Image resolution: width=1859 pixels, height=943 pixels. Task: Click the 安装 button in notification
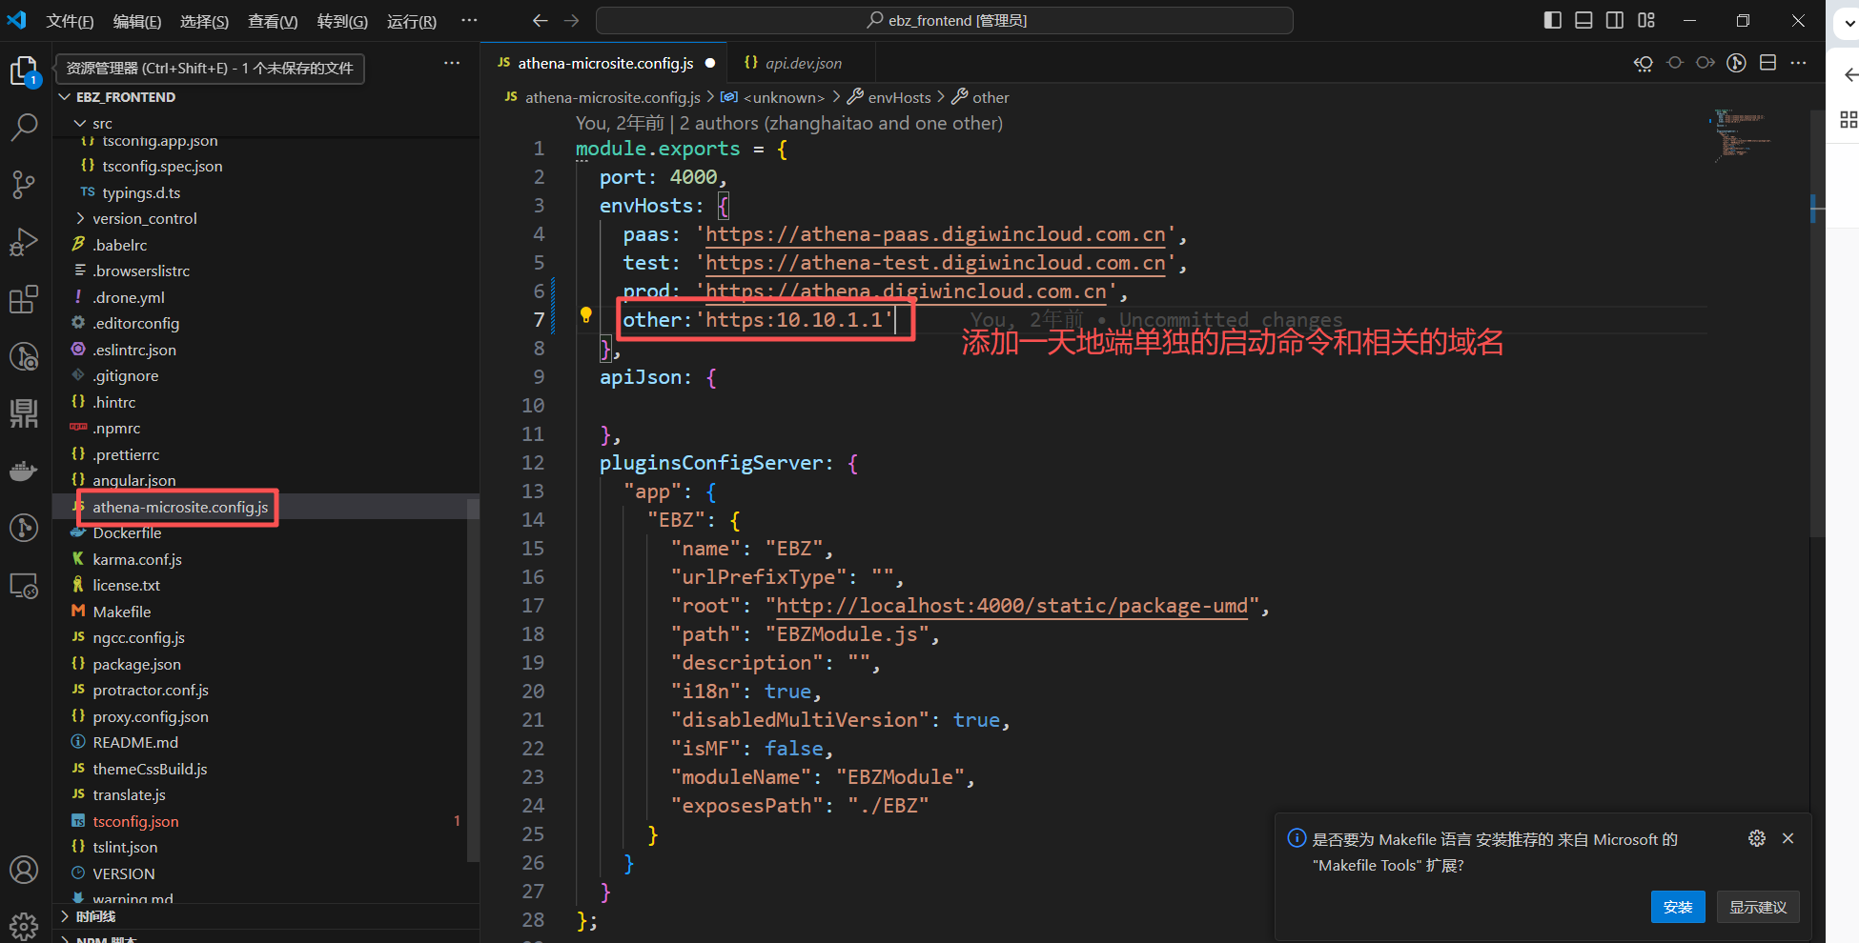(1677, 907)
